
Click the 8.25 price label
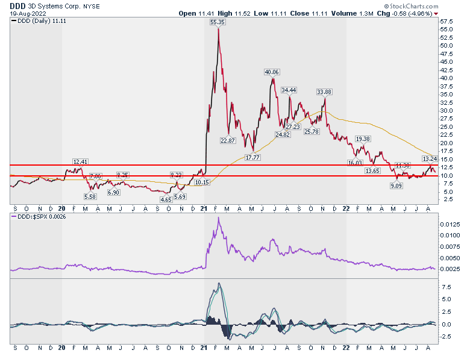122,175
